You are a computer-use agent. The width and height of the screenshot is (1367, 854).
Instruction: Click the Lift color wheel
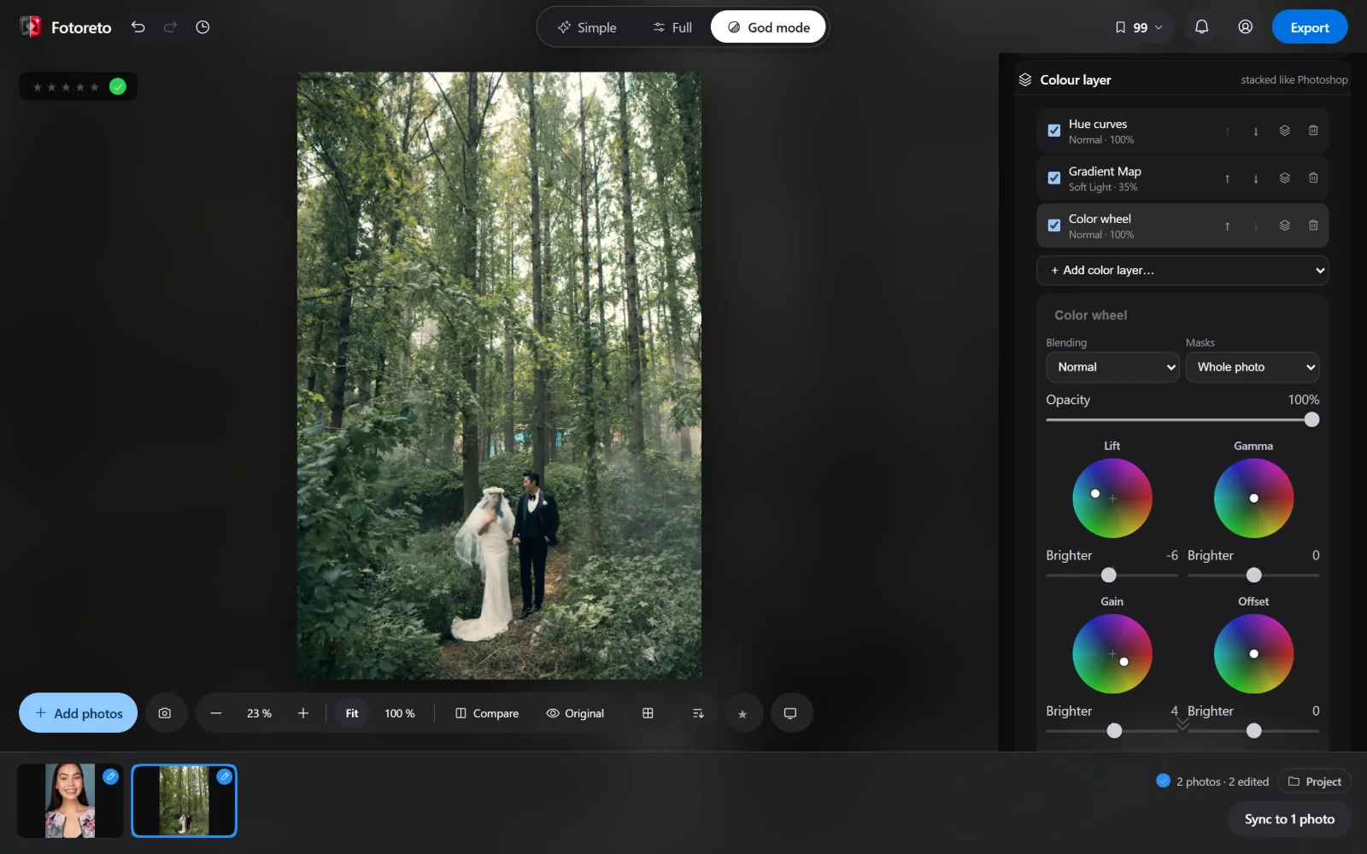pyautogui.click(x=1112, y=498)
